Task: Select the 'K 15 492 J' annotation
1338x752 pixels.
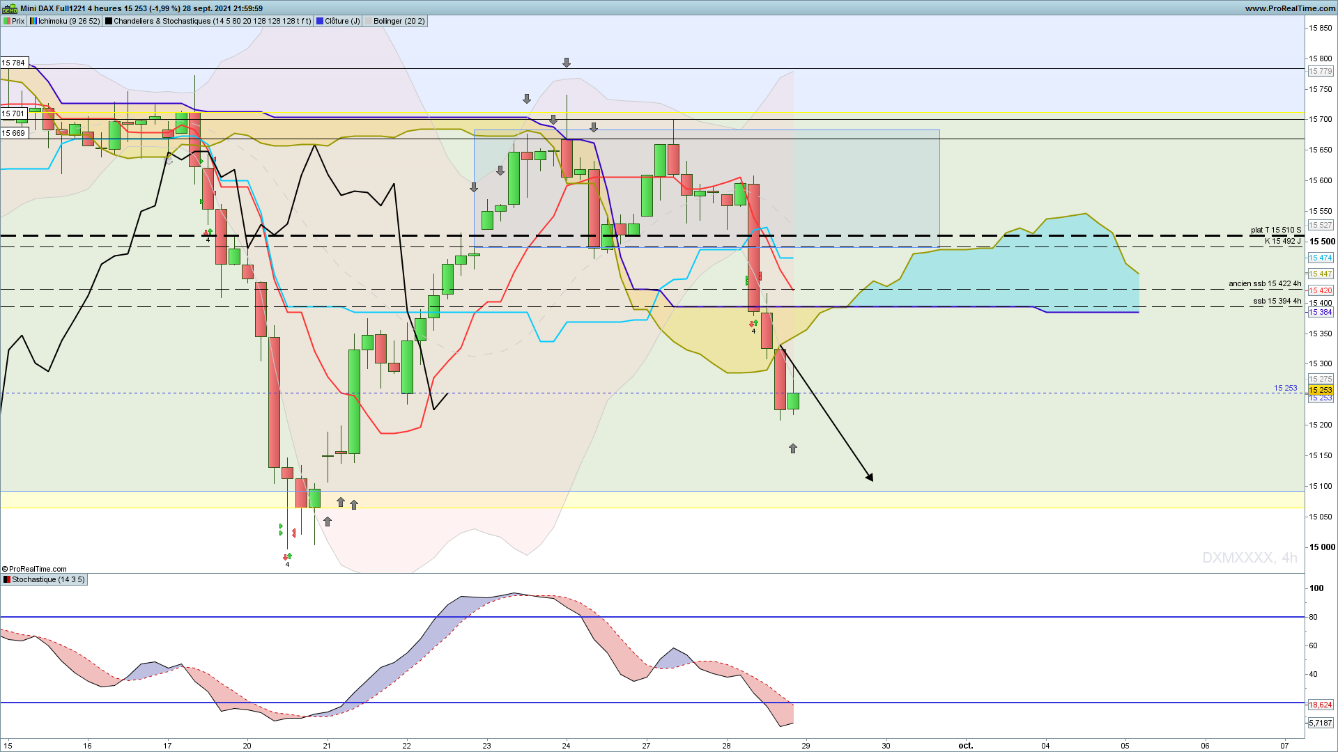Action: pos(1283,242)
